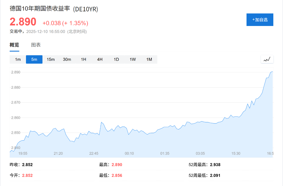The image size is (283, 186).
Task: Show the 1D daily chart
Action: [116, 59]
